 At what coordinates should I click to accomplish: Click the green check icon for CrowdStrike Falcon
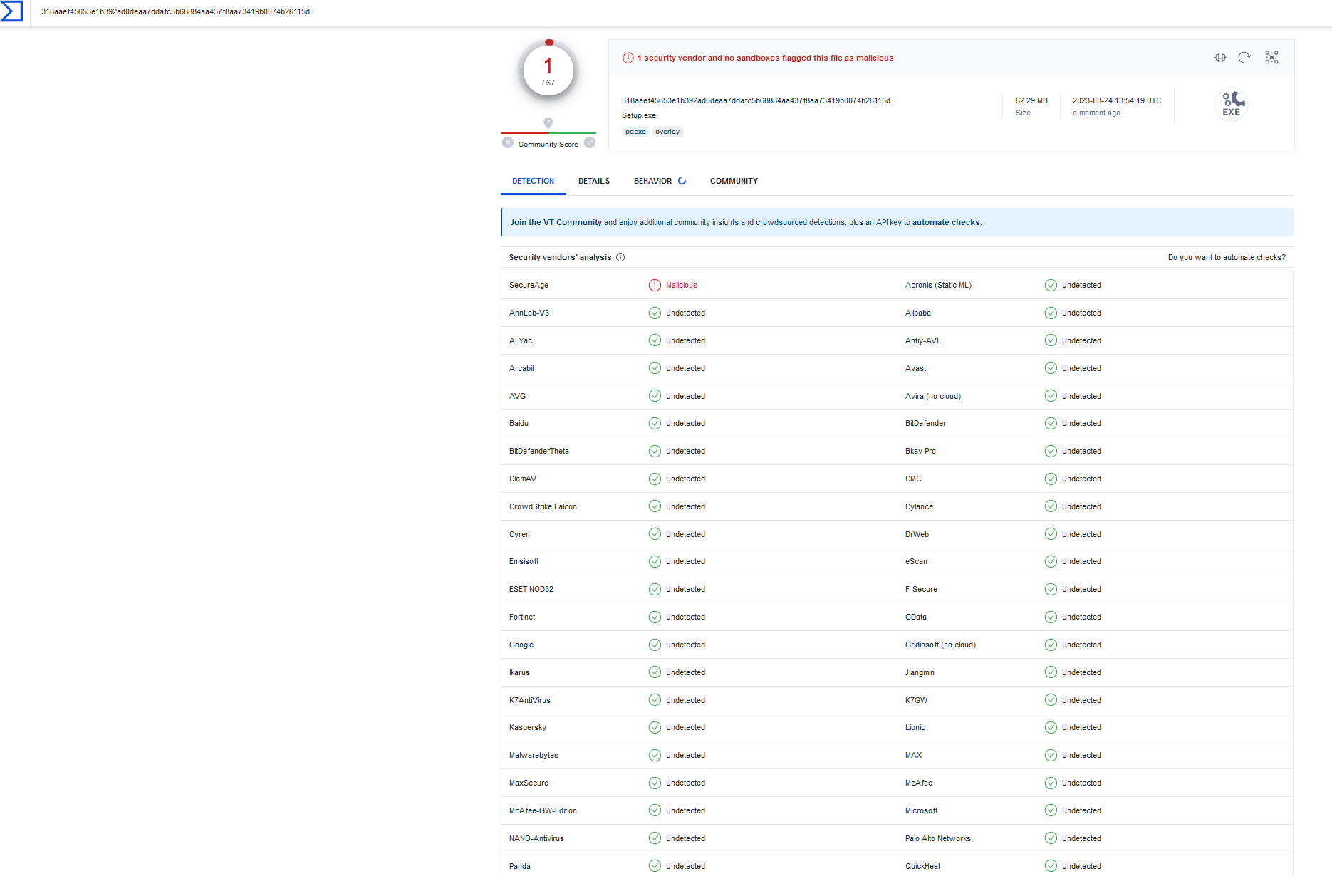pos(655,507)
